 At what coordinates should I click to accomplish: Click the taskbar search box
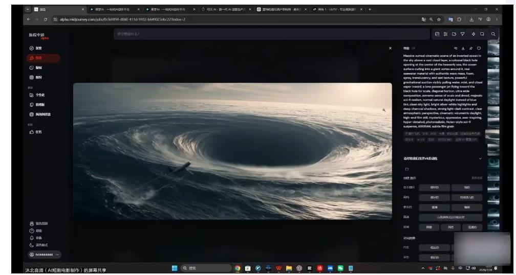(x=206, y=268)
